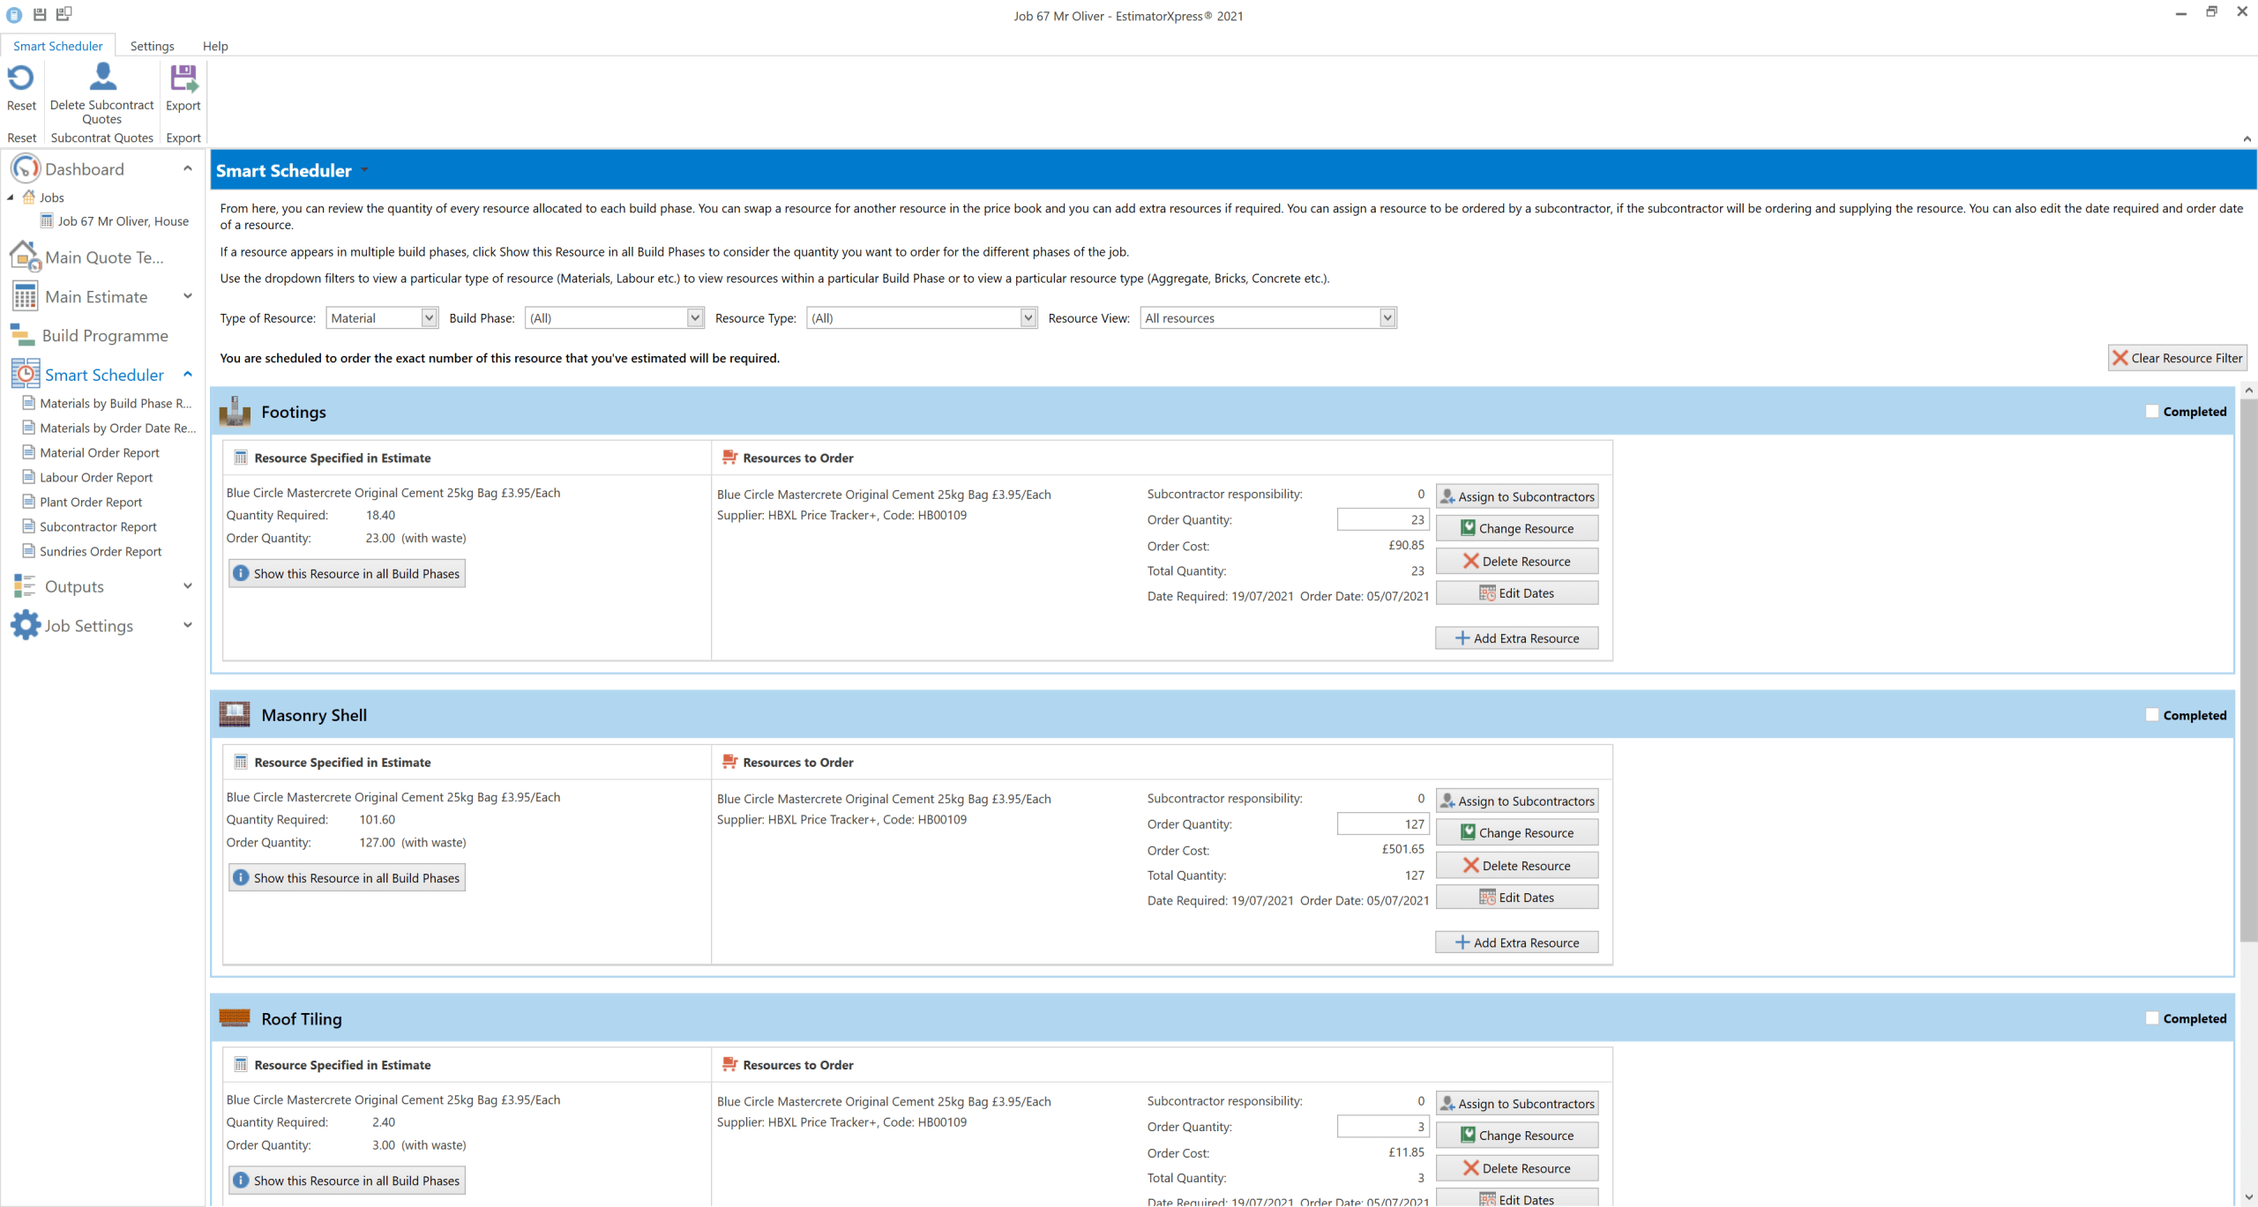This screenshot has height=1207, width=2258.
Task: Delete Resource in Masonry Shell
Action: [1517, 866]
